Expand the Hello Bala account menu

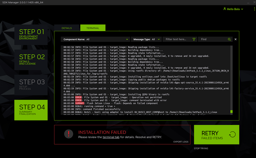[x=233, y=9]
